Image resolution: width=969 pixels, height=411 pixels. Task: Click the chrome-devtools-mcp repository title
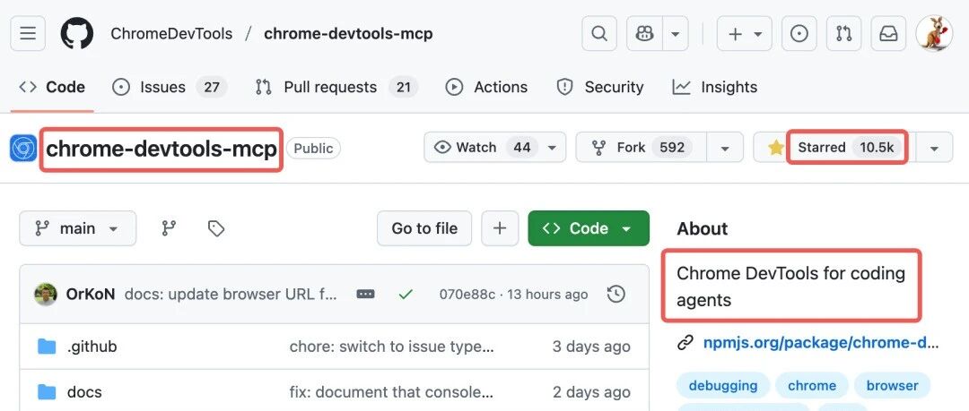[161, 149]
